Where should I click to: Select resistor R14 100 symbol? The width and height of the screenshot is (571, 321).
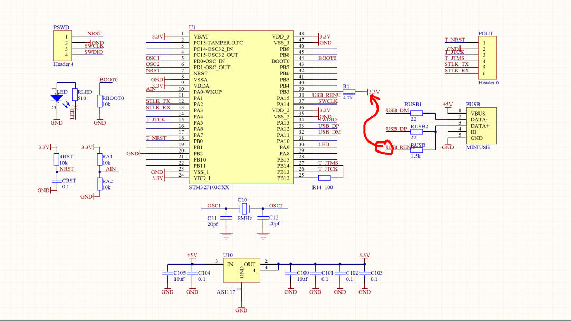click(x=325, y=178)
